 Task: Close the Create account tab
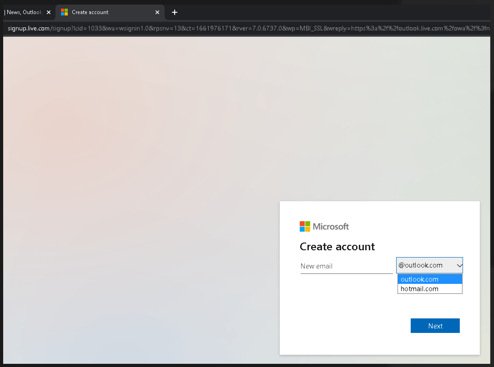point(157,12)
